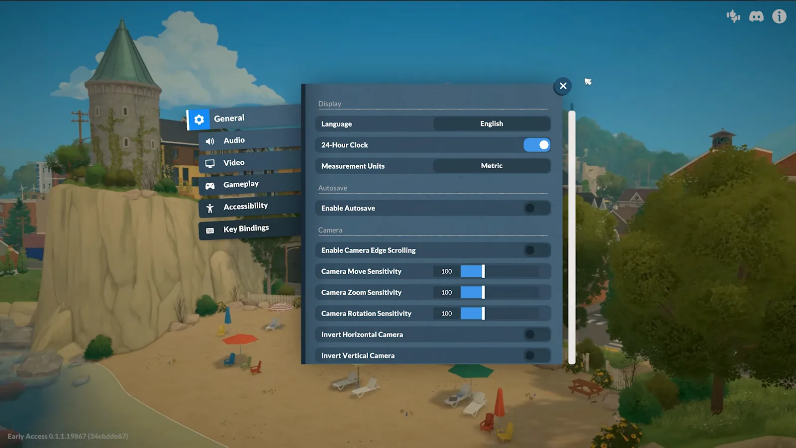This screenshot has height=448, width=796.
Task: Open the Measurement Units dropdown showing Metric
Action: coord(492,166)
